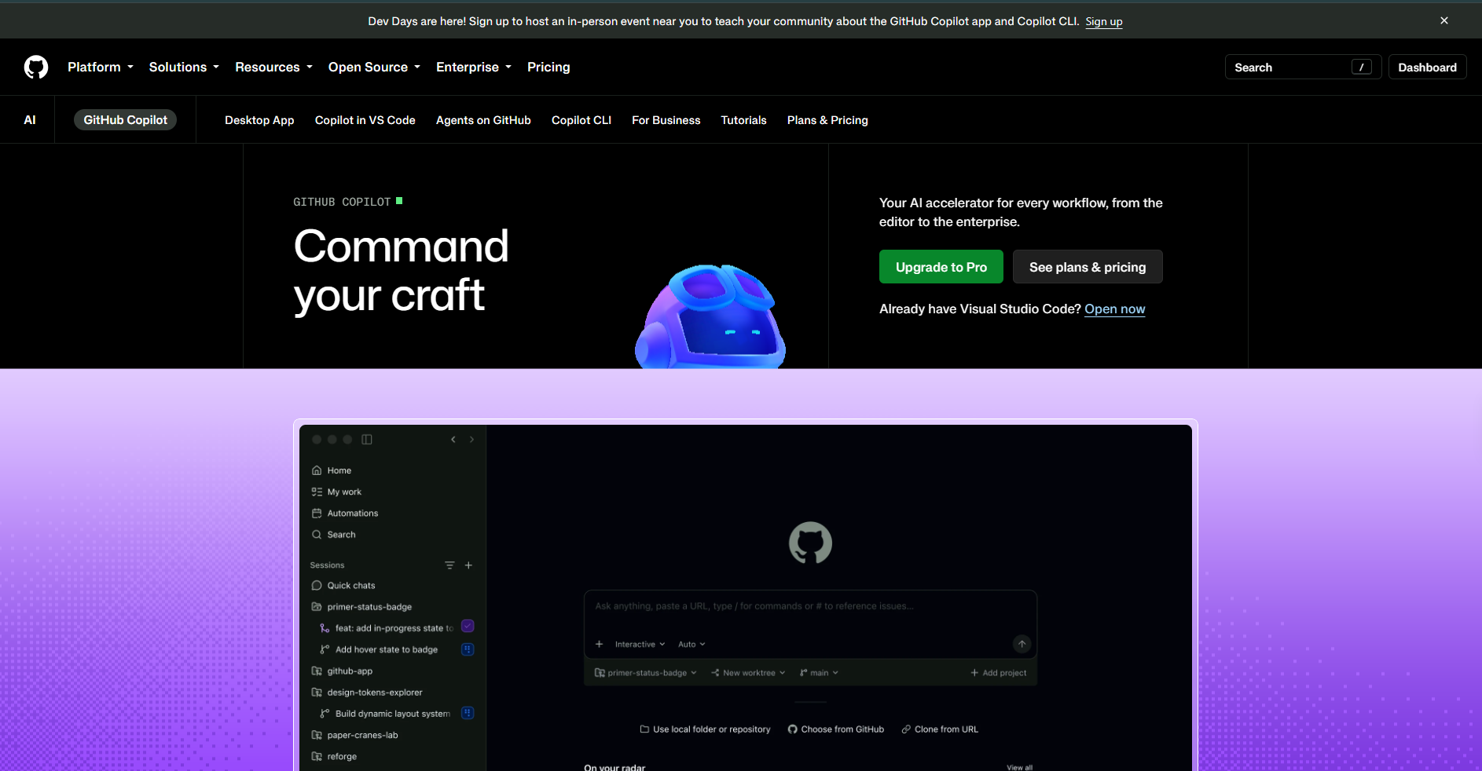Select My work in the app sidebar
The width and height of the screenshot is (1482, 771).
point(336,491)
